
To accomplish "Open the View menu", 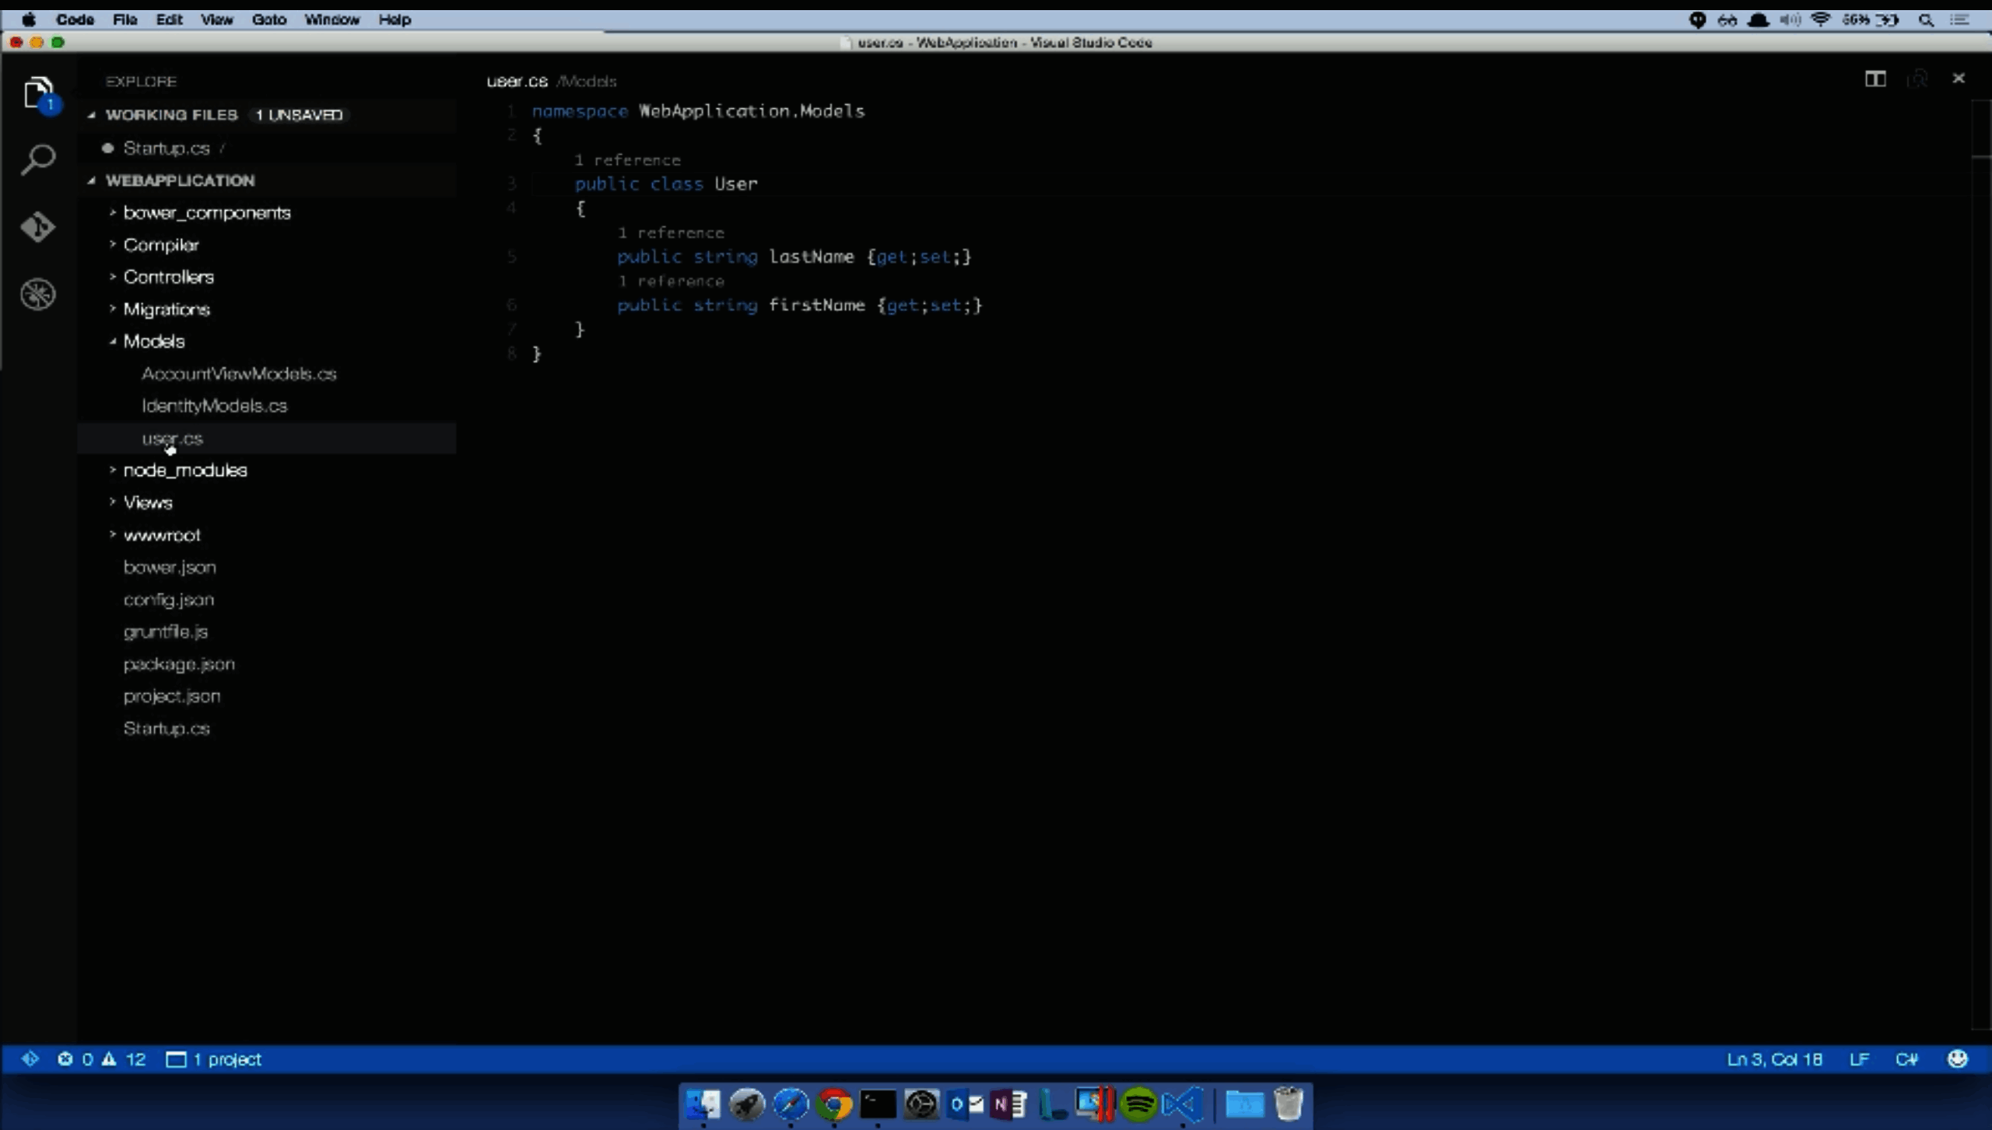I will click(216, 19).
